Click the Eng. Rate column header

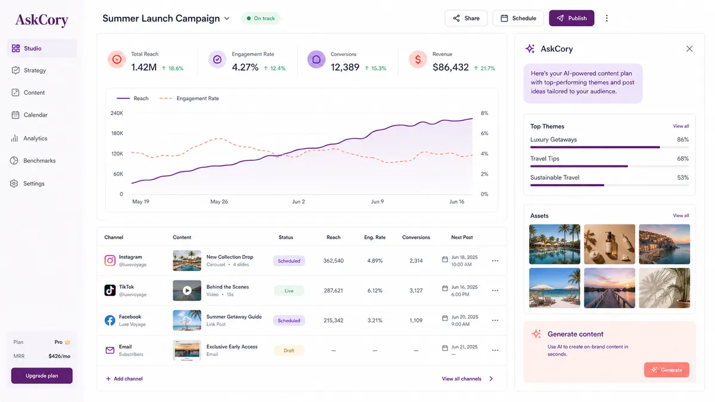pos(375,237)
